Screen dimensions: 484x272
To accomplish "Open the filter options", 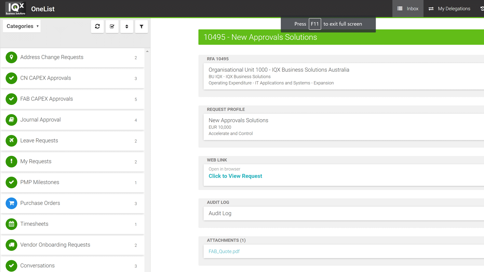I will [141, 26].
